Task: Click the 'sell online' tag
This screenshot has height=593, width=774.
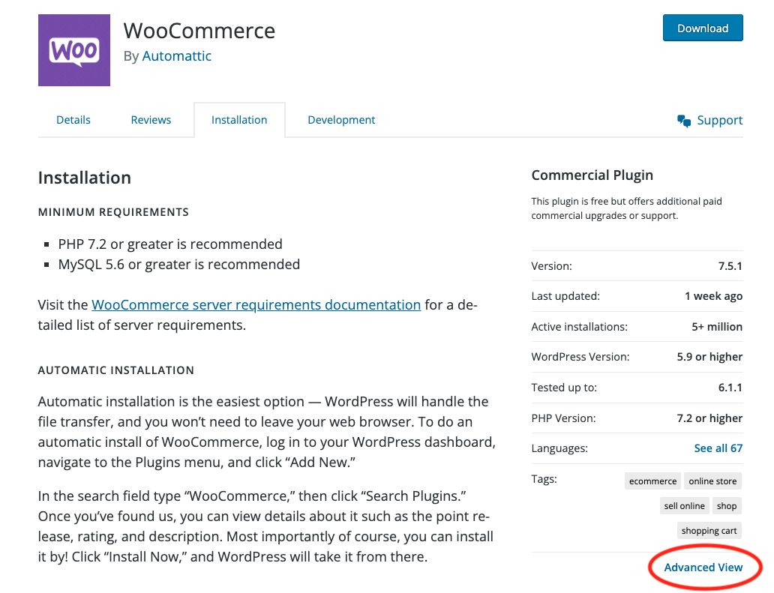Action: (684, 505)
